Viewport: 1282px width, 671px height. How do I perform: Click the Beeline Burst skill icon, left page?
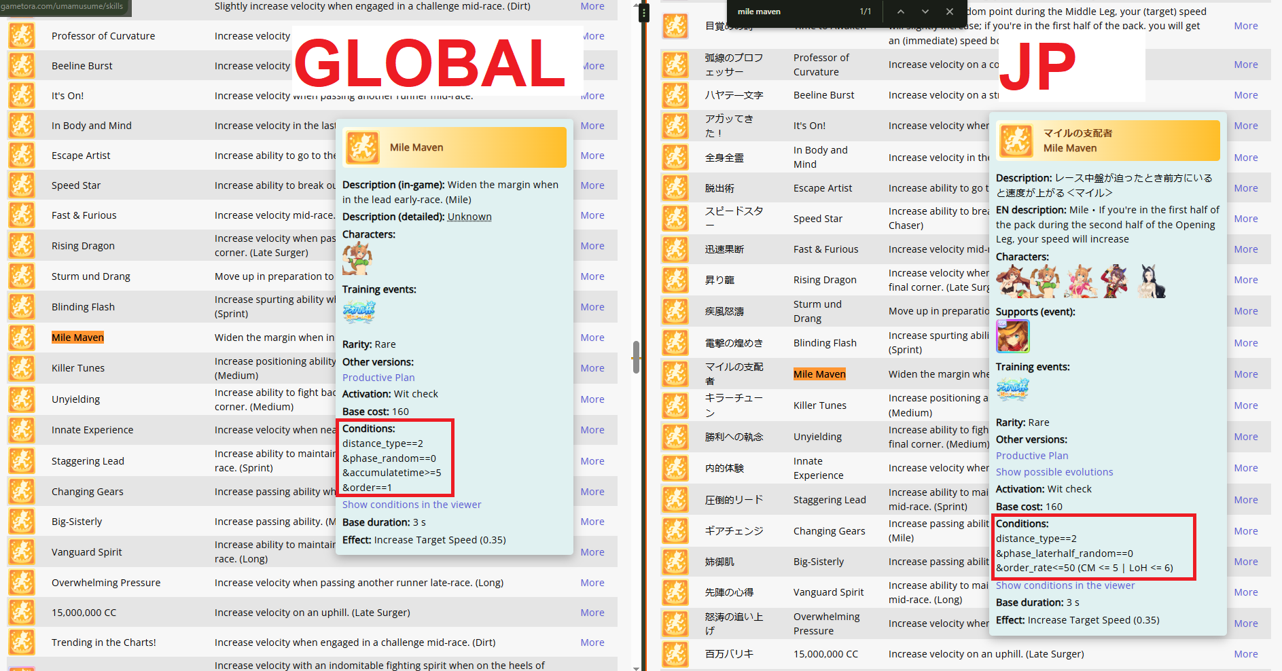point(22,66)
